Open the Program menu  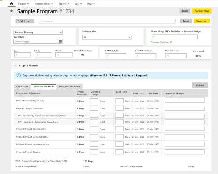tap(23, 4)
